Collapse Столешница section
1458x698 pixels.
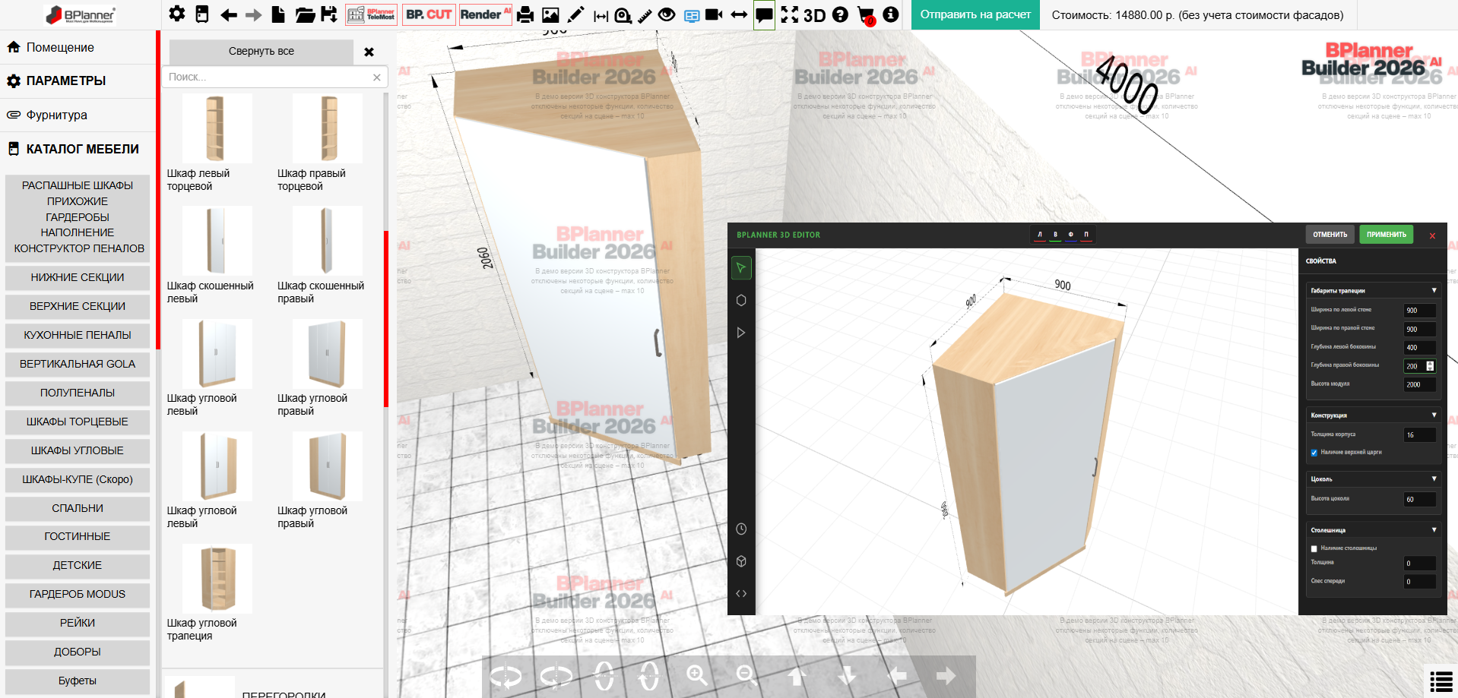(x=1373, y=530)
